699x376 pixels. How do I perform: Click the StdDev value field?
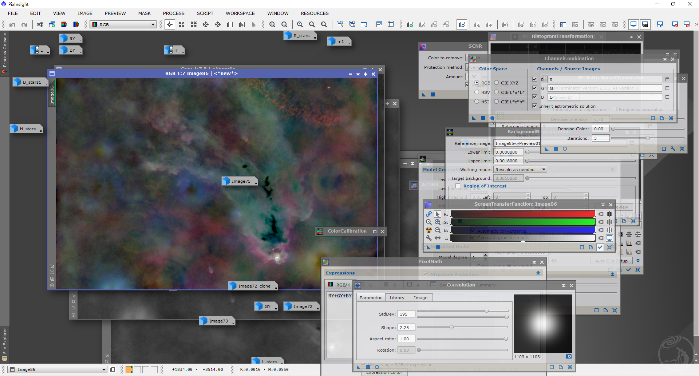point(406,314)
